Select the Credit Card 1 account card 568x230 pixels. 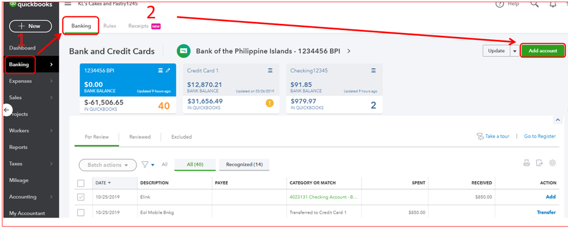click(x=231, y=88)
